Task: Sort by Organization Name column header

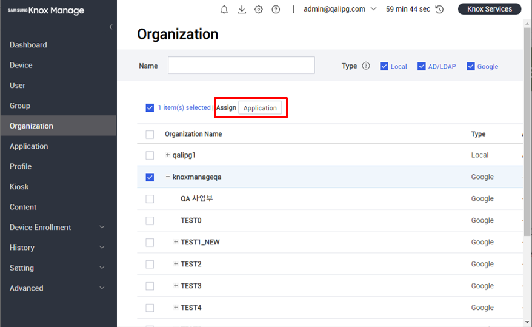Action: click(x=193, y=134)
